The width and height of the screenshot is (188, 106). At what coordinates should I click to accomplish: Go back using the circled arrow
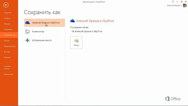click(x=6, y=5)
